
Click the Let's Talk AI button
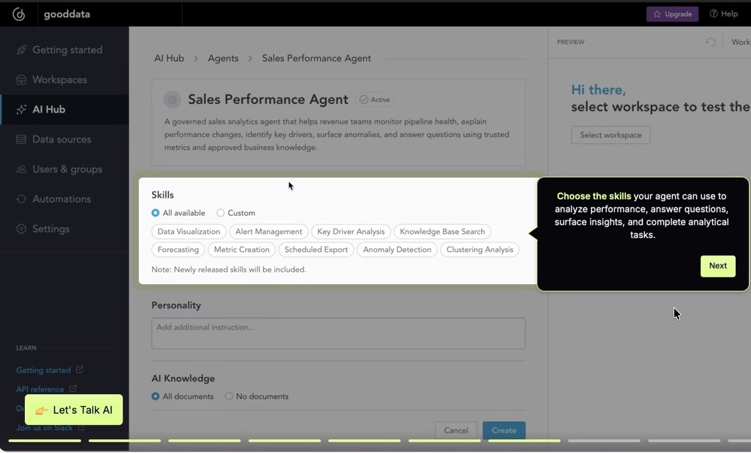tap(74, 410)
